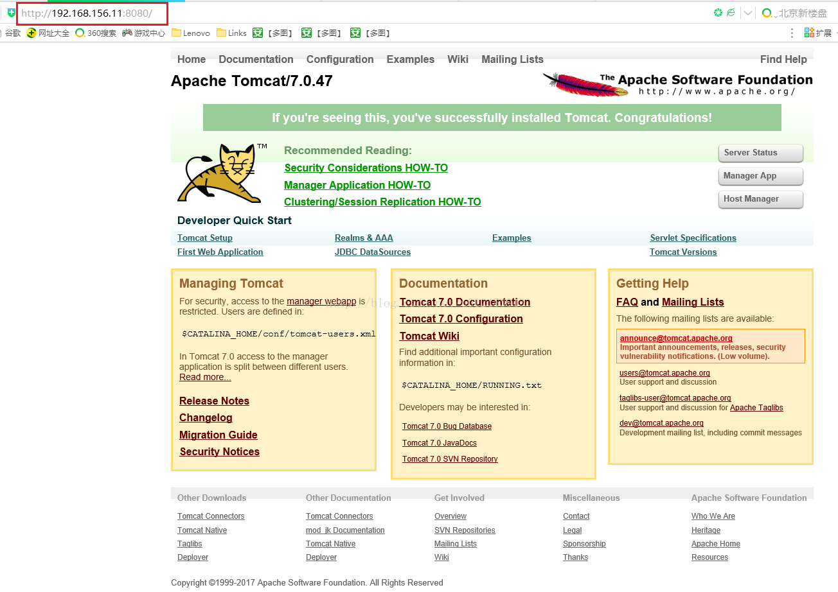This screenshot has height=592, width=838.
Task: Open the Documentation nav item
Action: pos(256,59)
